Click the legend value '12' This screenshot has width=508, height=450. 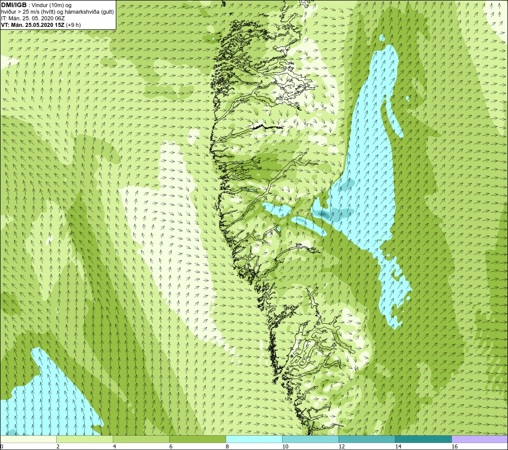pos(341,447)
